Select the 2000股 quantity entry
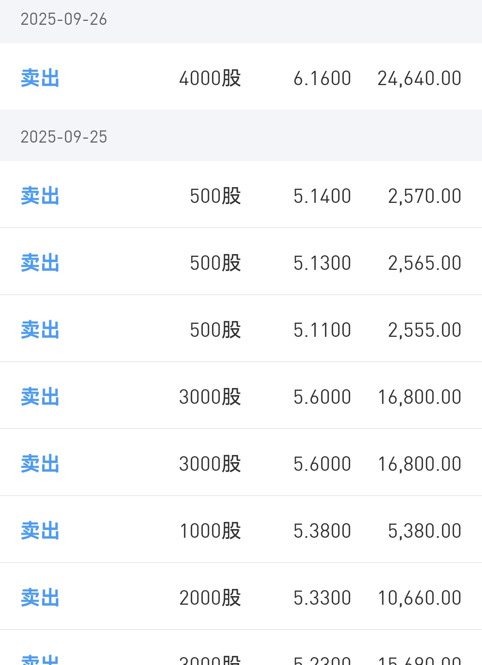Viewport: 482px width, 665px height. tap(210, 598)
